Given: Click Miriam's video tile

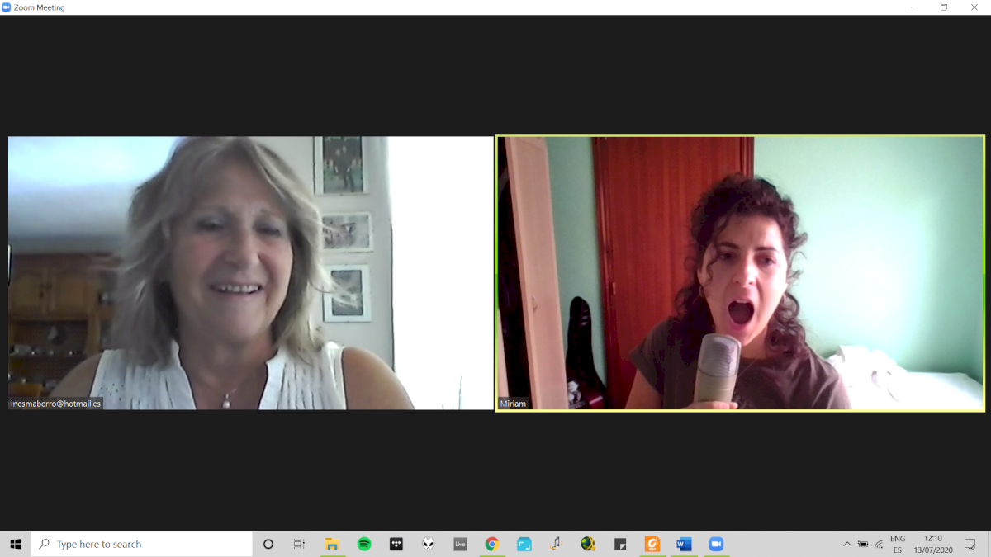Looking at the screenshot, I should click(740, 272).
